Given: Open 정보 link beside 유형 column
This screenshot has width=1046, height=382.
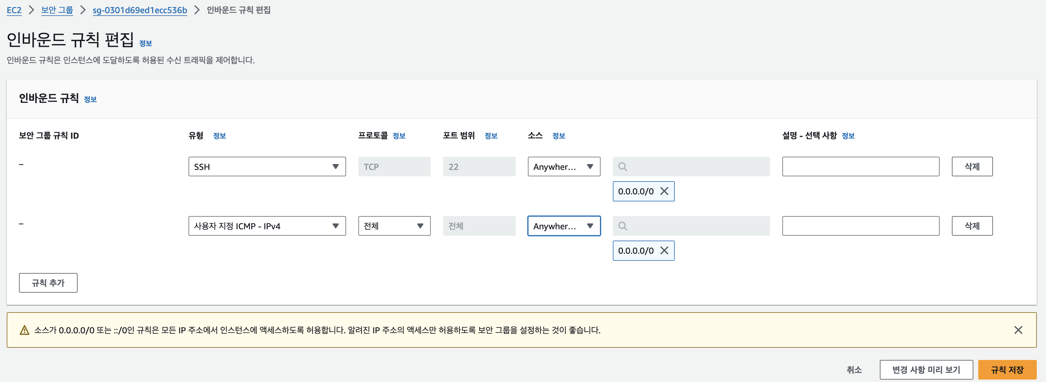Looking at the screenshot, I should point(219,136).
